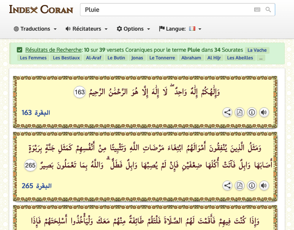This screenshot has height=230, width=294.
Task: Expand the Traductions dropdown
Action: click(x=35, y=29)
